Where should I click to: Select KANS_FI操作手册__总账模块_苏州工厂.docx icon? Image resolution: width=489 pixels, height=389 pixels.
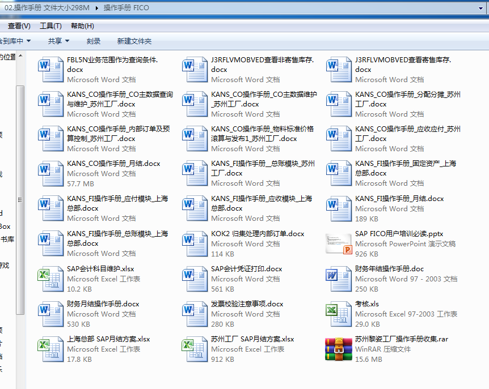coord(195,173)
